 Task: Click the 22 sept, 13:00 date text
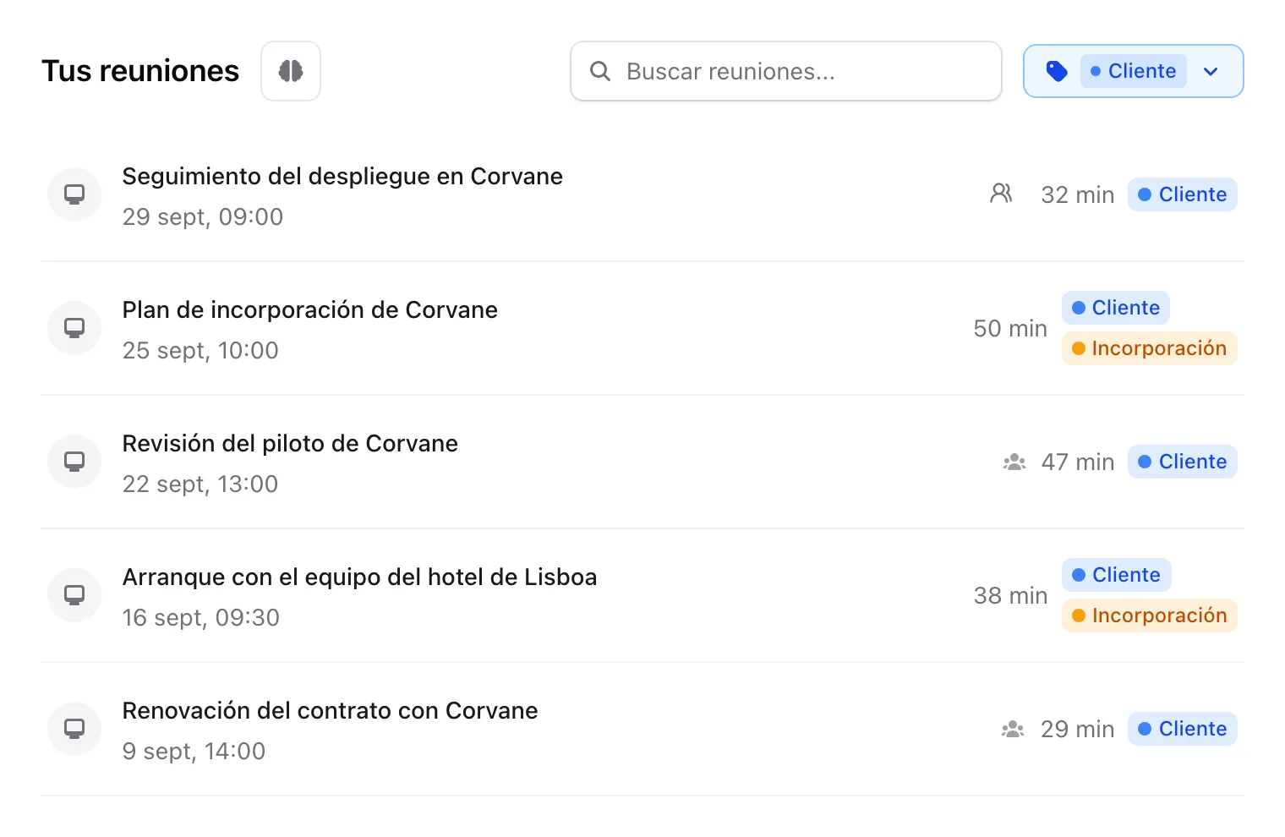(x=200, y=484)
